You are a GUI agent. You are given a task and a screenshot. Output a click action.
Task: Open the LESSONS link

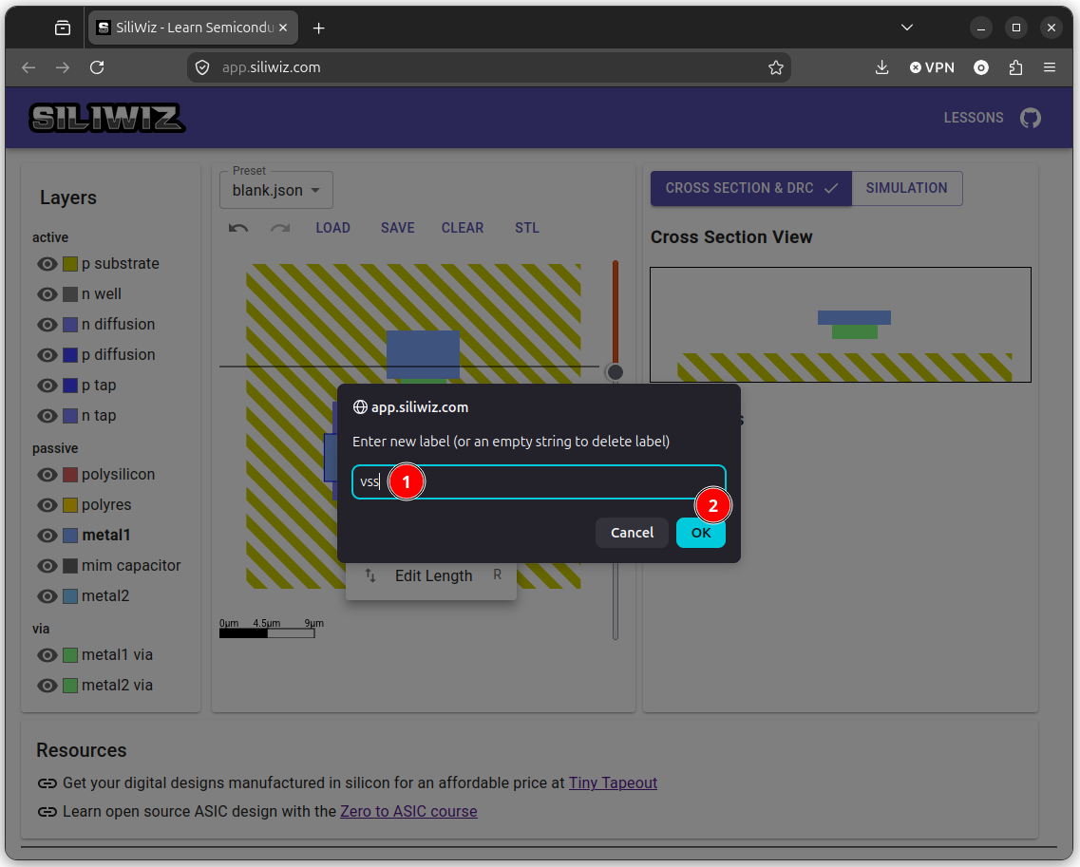point(974,118)
